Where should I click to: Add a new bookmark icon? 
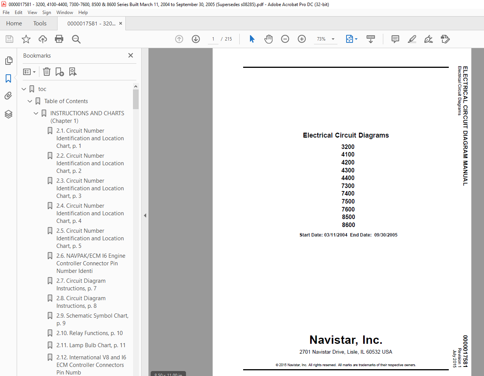[x=59, y=72]
